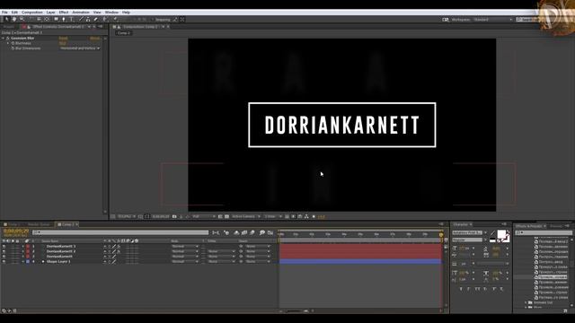
Task: Toggle region of interest in viewer
Action: (x=220, y=216)
